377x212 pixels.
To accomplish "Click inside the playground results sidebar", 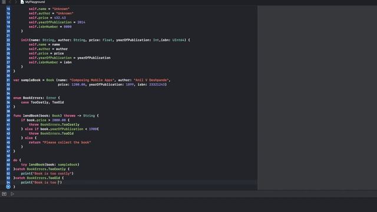I will coord(317,97).
